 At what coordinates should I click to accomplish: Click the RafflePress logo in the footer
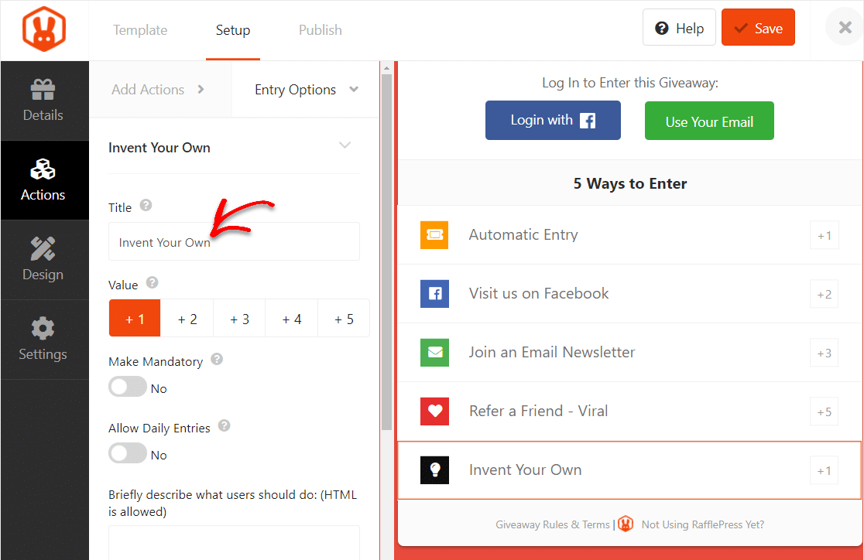click(626, 524)
